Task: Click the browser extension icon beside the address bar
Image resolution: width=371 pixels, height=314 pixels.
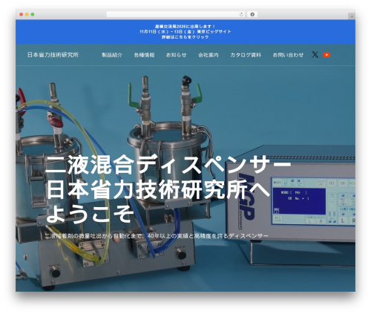Action: coord(252,15)
